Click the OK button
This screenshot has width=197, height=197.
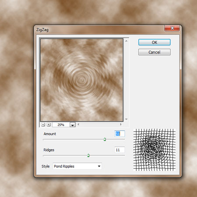coord(155,42)
